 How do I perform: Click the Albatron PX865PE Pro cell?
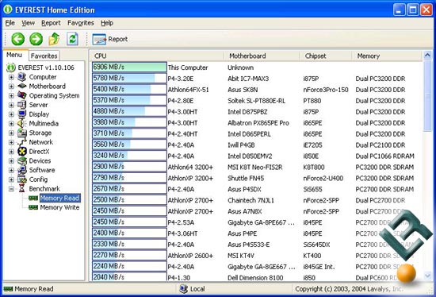[x=258, y=123]
